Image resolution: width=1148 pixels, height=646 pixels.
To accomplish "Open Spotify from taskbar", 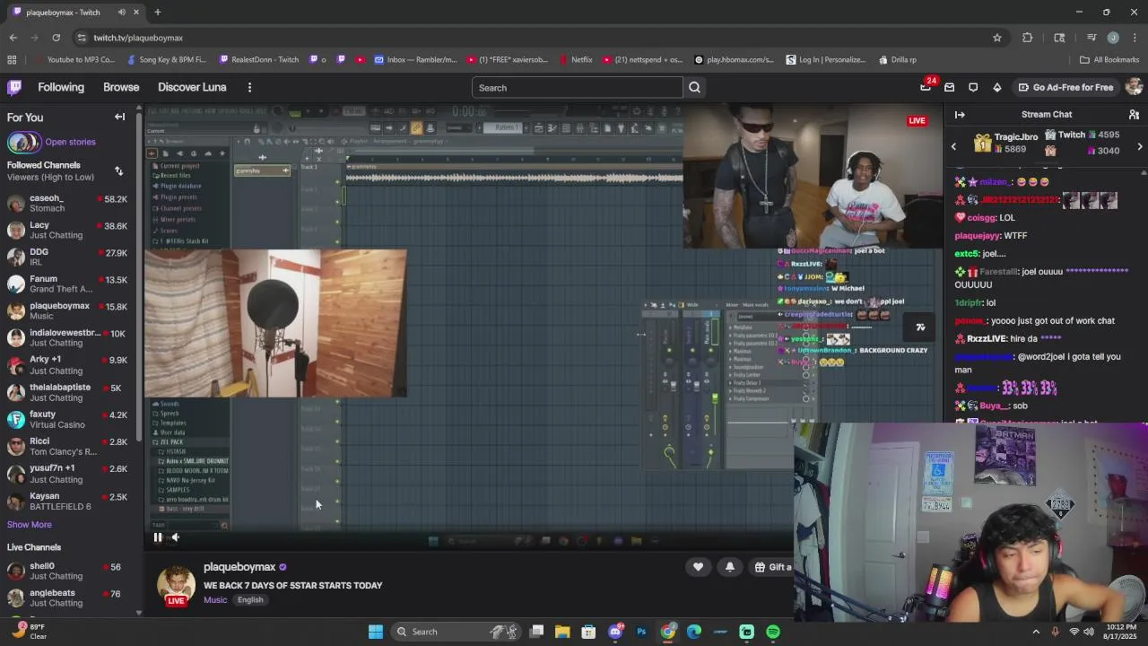I will [x=773, y=632].
